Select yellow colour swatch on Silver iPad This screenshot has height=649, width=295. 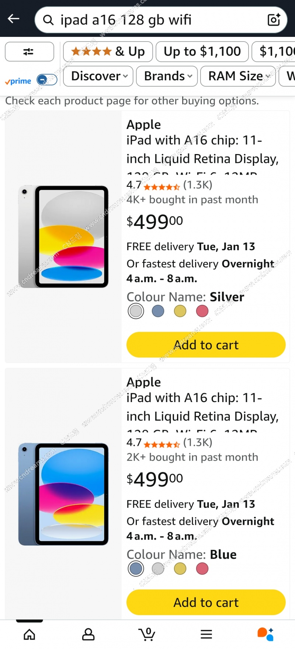tap(180, 311)
